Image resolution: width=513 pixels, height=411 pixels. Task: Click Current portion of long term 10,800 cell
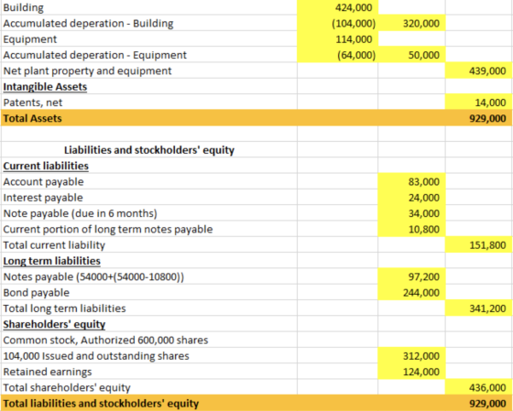click(411, 229)
